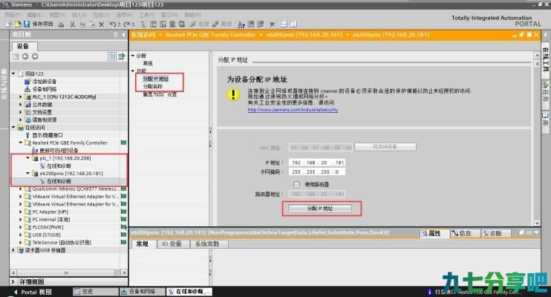Image resolution: width=551 pixels, height=297 pixels.
Task: Expand the 详细视图 panel
Action: (x=13, y=281)
